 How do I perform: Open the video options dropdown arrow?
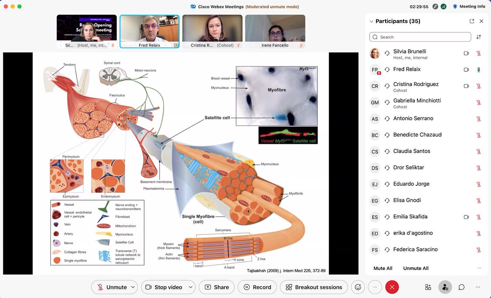(x=191, y=287)
